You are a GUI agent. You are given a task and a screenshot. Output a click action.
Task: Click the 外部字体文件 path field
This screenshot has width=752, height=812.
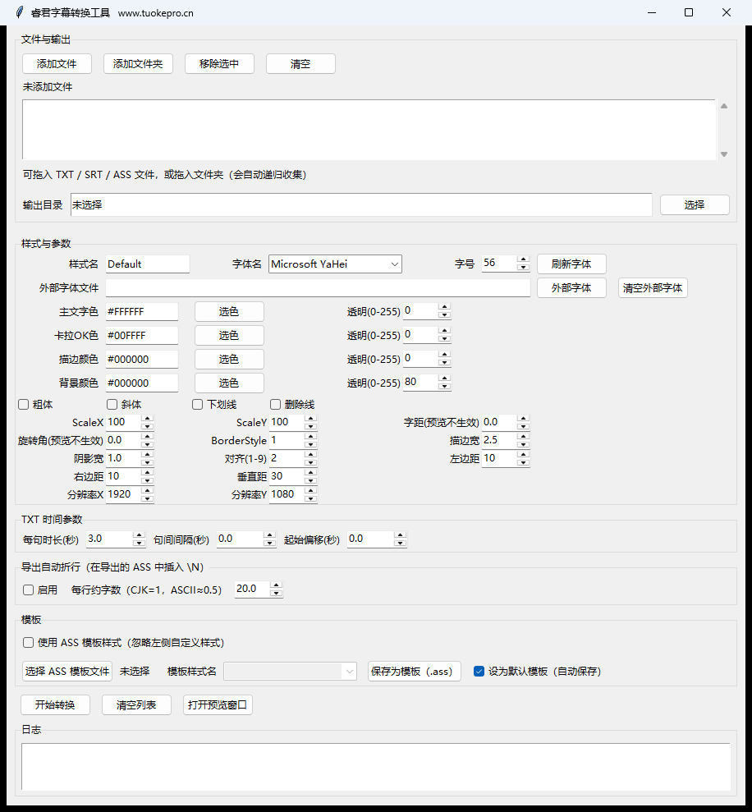(x=318, y=288)
